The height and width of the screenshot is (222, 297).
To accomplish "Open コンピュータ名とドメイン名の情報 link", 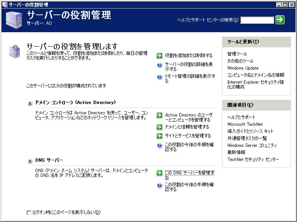I will tap(256, 75).
